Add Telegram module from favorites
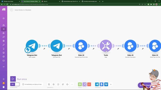Screen dimensions: 161x90 (x=97, y=84)
